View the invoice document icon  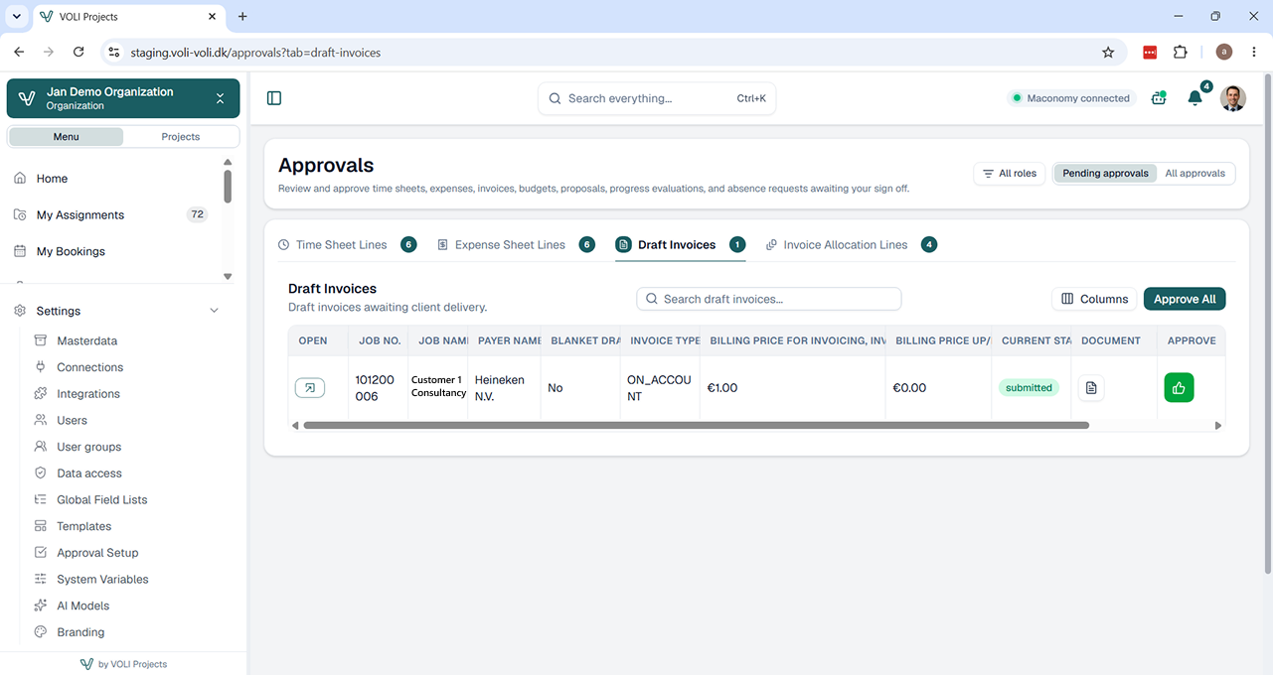1091,388
